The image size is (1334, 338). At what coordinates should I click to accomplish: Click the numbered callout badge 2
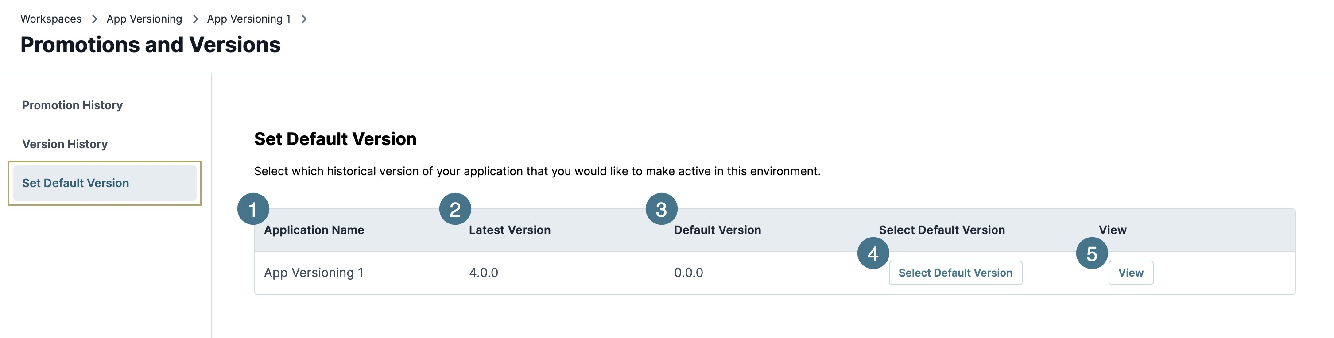tap(455, 209)
